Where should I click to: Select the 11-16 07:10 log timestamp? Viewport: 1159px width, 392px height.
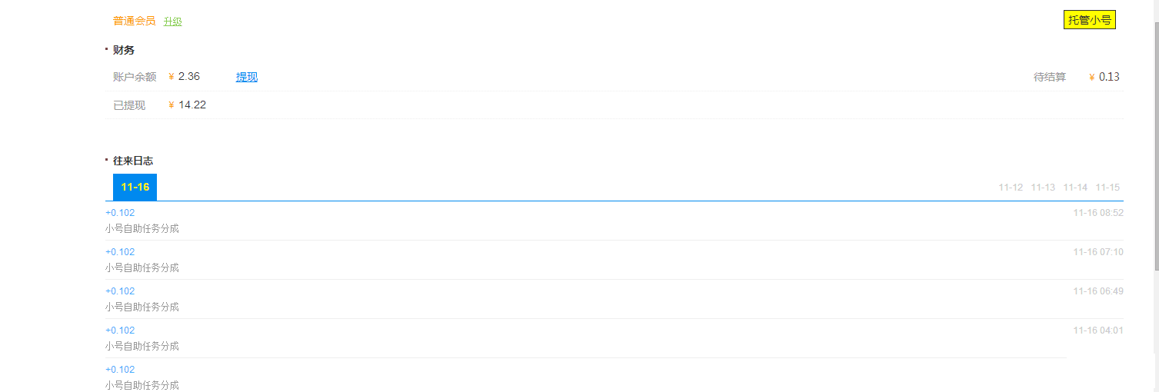[1098, 252]
